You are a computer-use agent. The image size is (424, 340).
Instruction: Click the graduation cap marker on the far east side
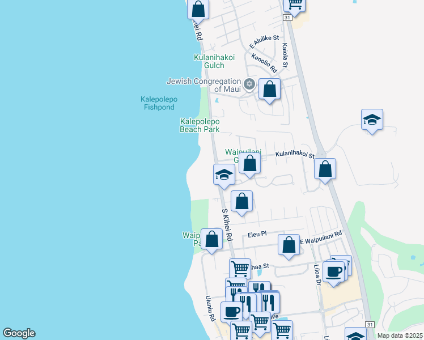click(x=372, y=120)
